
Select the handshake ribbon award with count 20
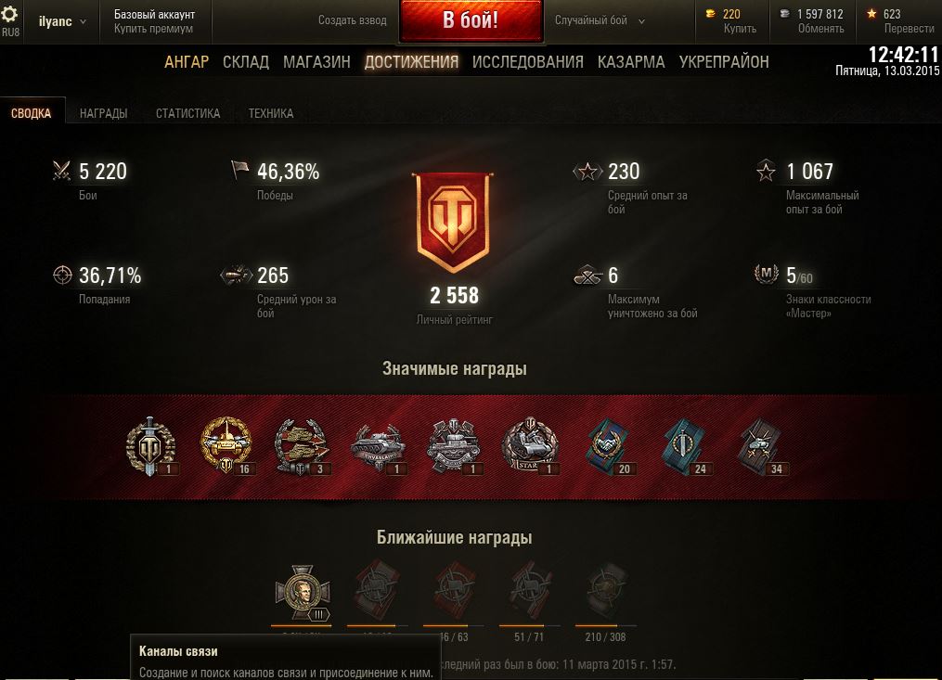tap(607, 446)
